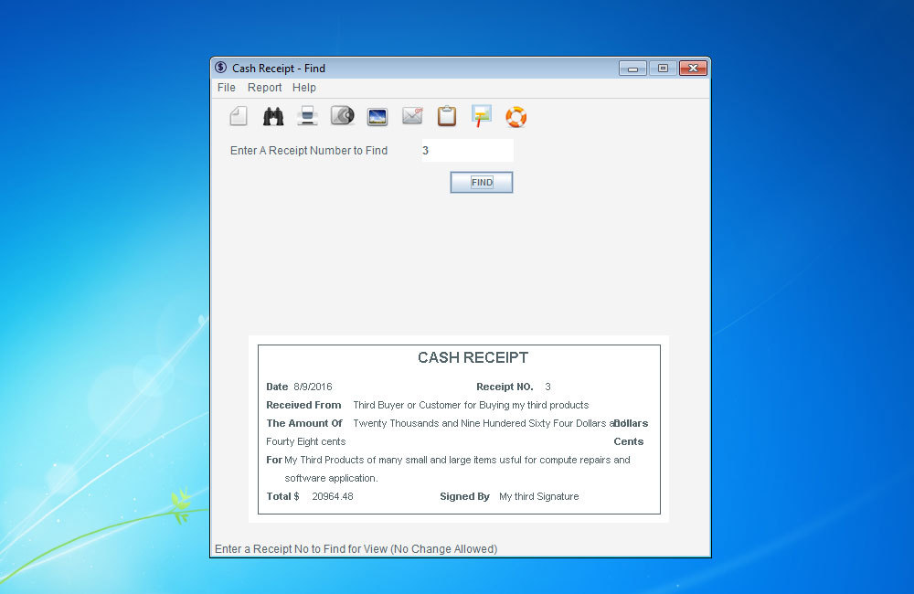Click the 'Total $' label

point(282,496)
